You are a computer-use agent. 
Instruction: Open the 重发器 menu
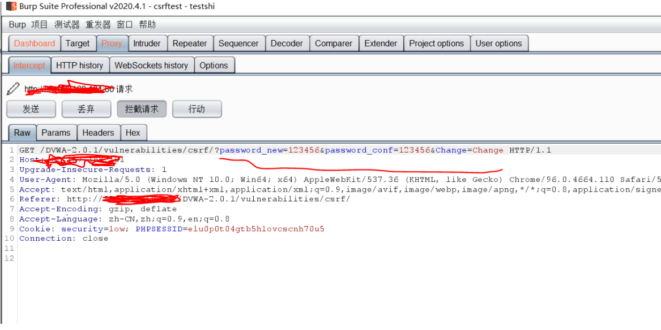pyautogui.click(x=98, y=25)
